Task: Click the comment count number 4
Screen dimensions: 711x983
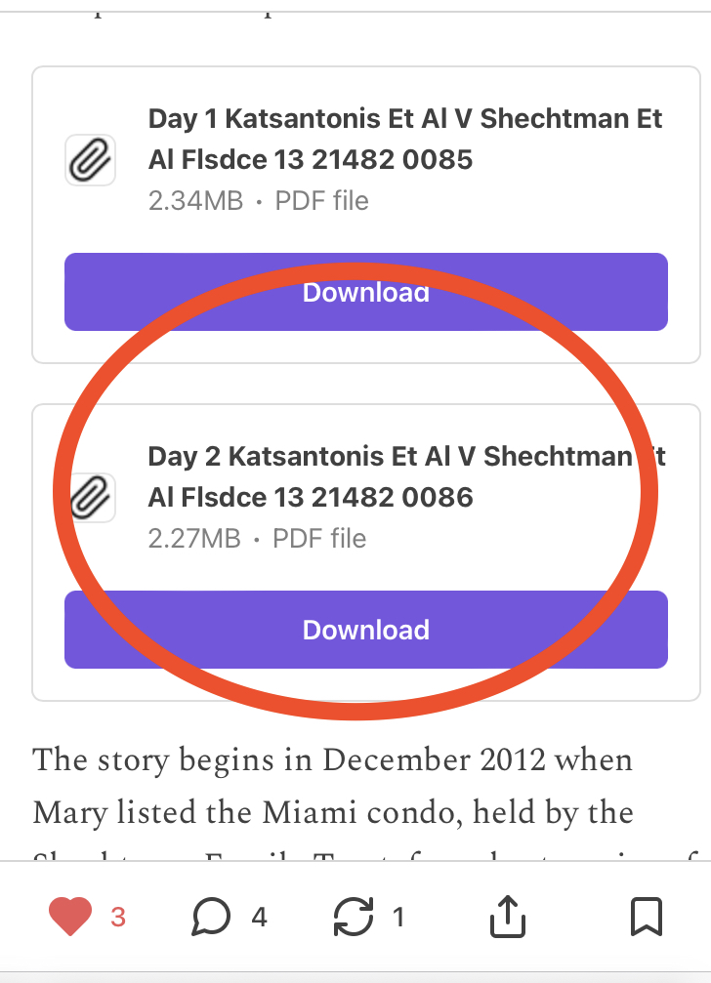Action: [x=259, y=917]
